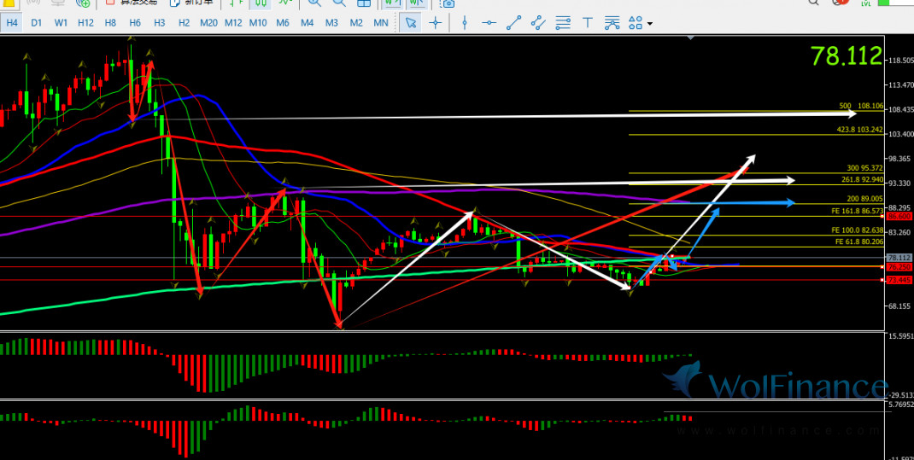Select the crosshair cursor tool
This screenshot has width=914, height=460.
point(436,23)
